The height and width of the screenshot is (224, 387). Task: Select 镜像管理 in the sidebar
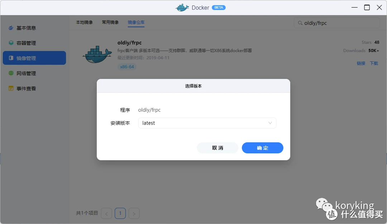pos(34,58)
